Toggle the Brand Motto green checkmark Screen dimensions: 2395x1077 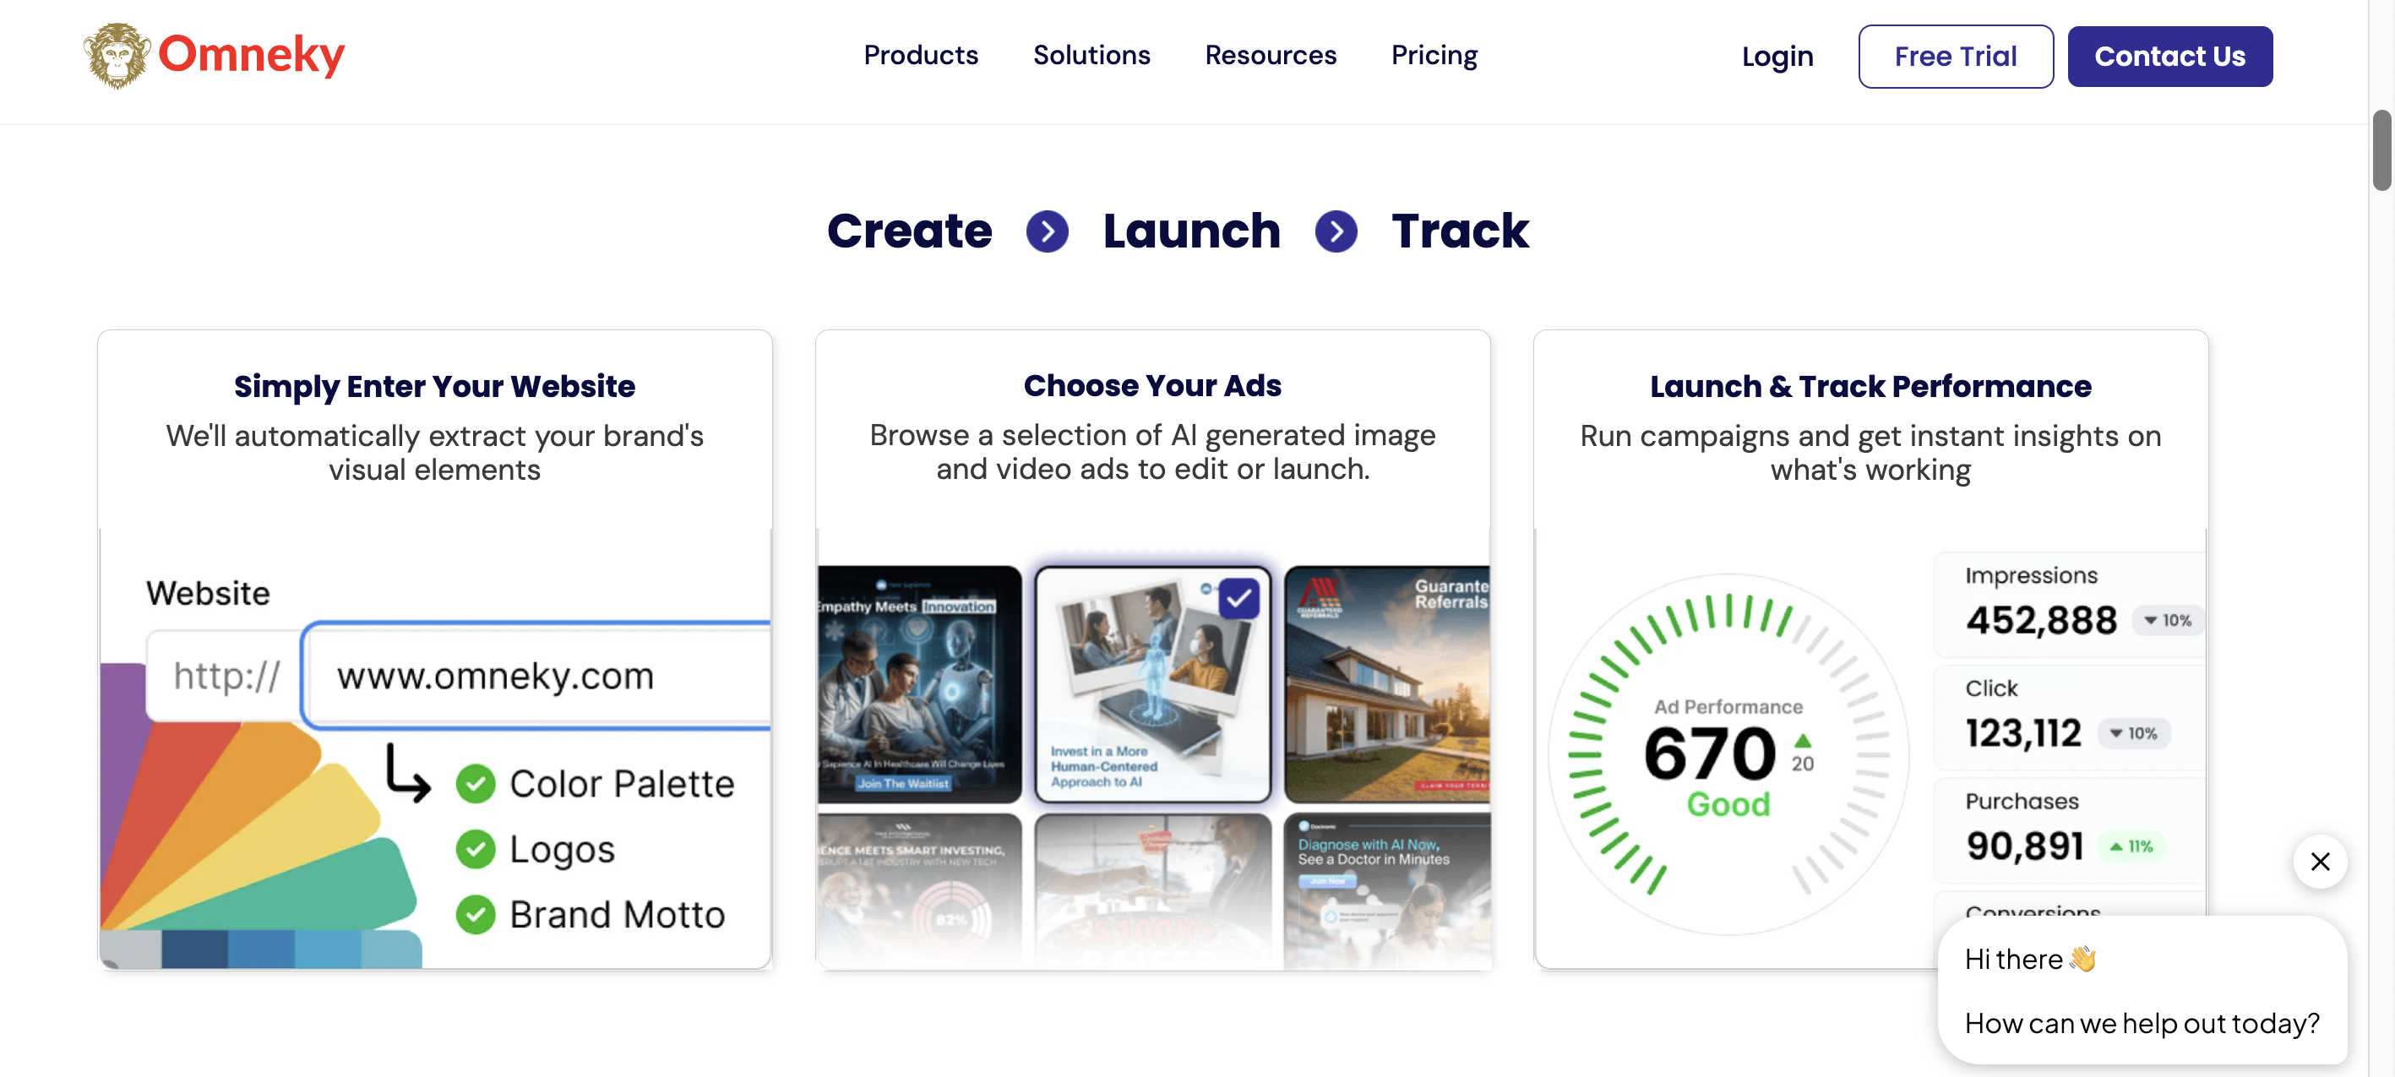[475, 914]
